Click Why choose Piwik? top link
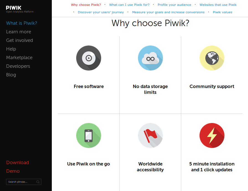This screenshot has height=191, width=248. (86, 5)
